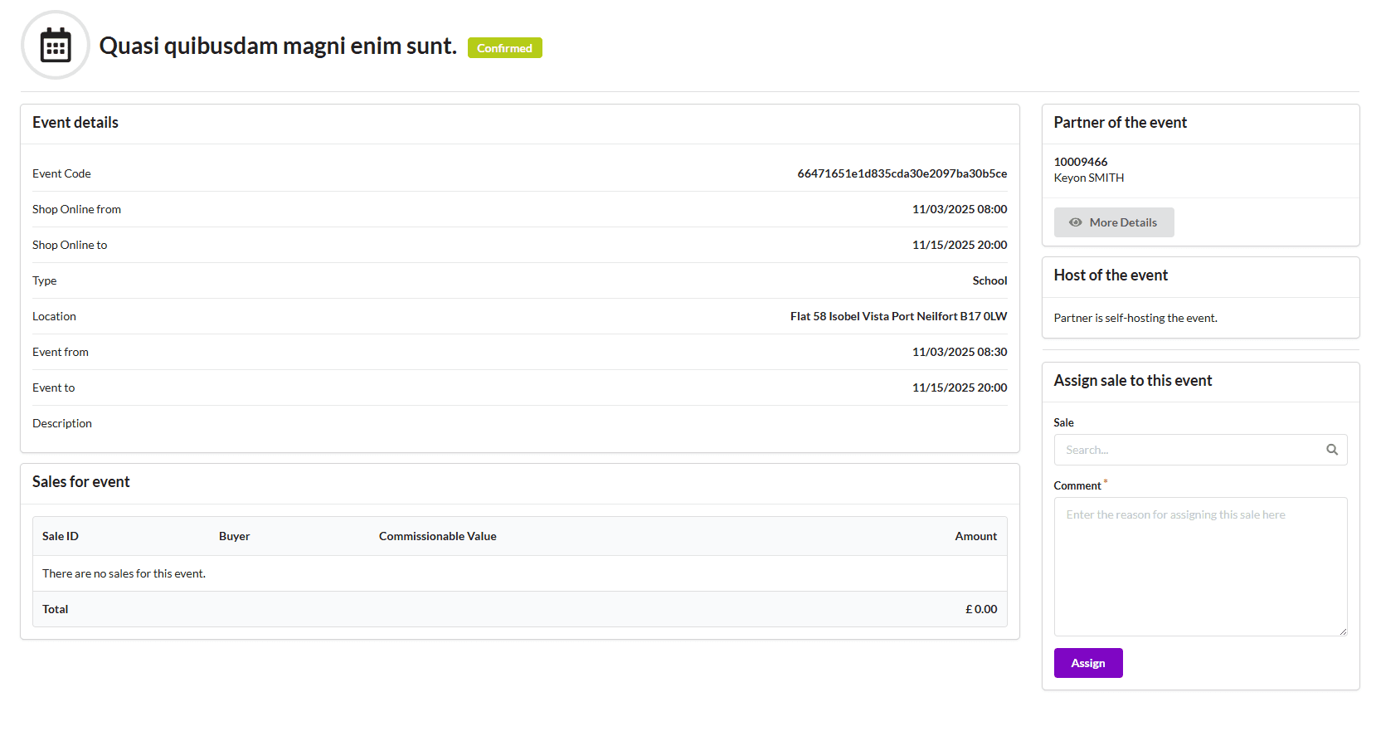Grab the Comment box resize handle
1376x736 pixels.
point(1342,631)
